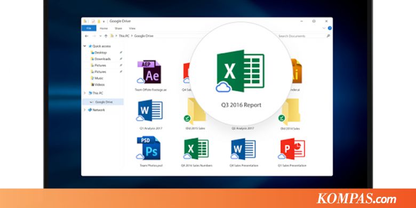Image resolution: width=416 pixels, height=208 pixels.
Task: Switch to the View ribbon tab
Action: click(132, 28)
